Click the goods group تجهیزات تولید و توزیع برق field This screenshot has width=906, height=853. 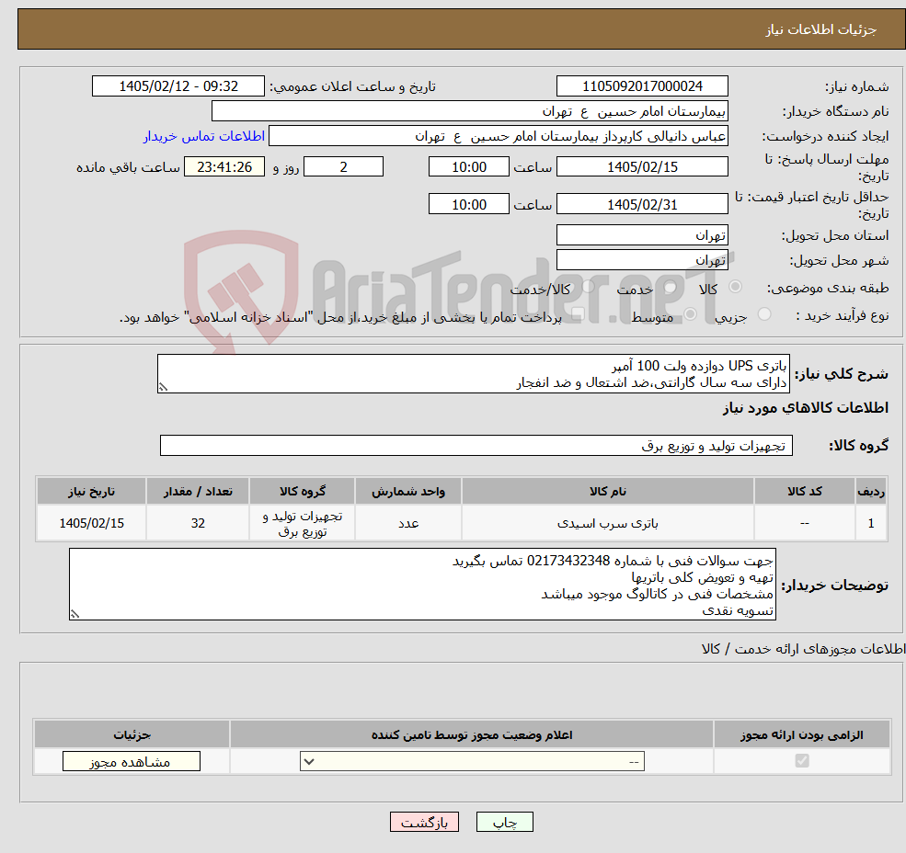(x=476, y=445)
